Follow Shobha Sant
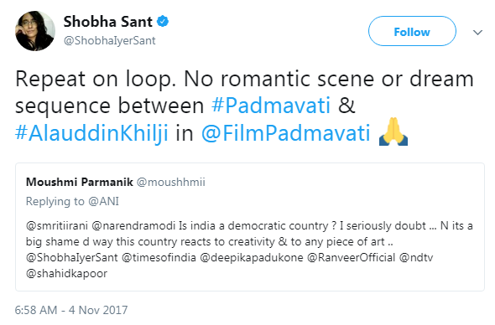495x325 pixels. pos(412,31)
